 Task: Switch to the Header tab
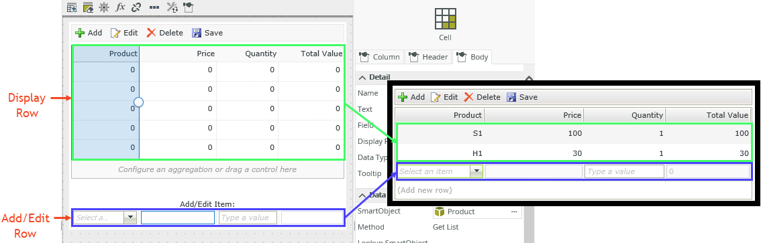(428, 57)
